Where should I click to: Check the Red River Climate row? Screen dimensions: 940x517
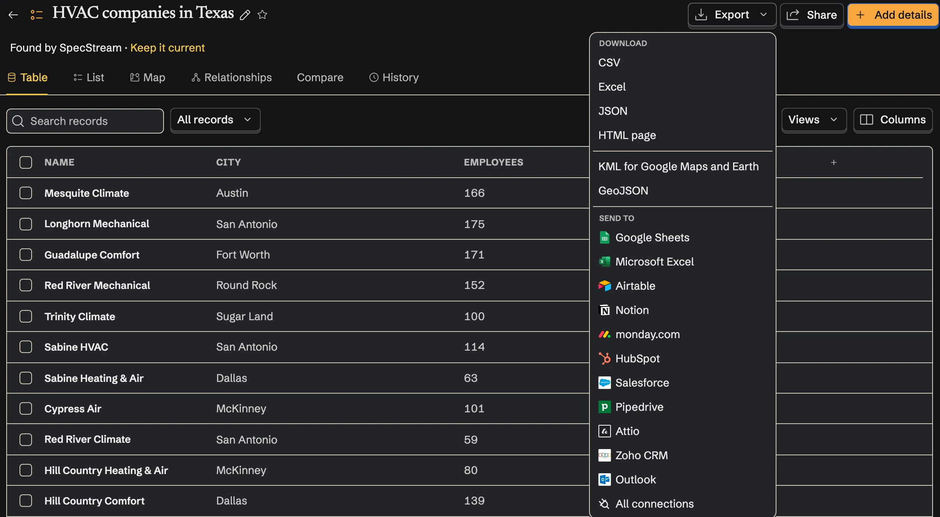click(26, 440)
